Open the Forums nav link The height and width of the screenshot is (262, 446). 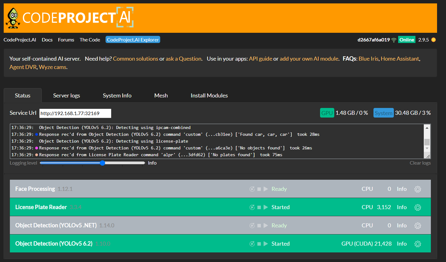66,40
